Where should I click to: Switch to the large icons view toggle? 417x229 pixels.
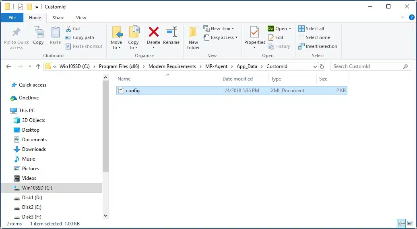[x=410, y=223]
